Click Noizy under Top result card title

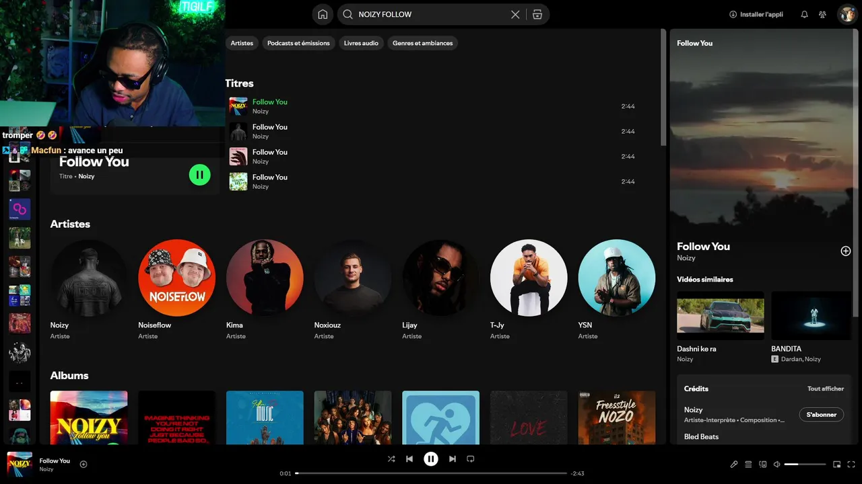pos(86,176)
